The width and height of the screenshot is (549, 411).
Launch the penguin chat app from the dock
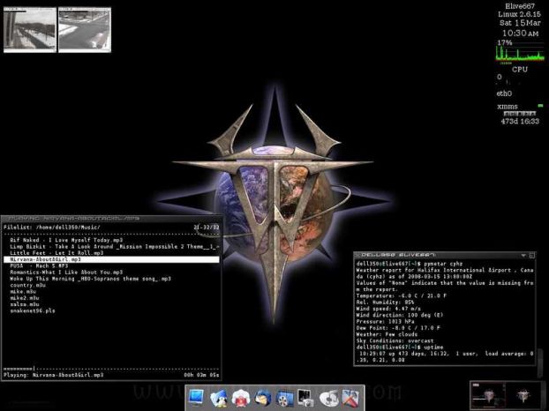click(219, 398)
